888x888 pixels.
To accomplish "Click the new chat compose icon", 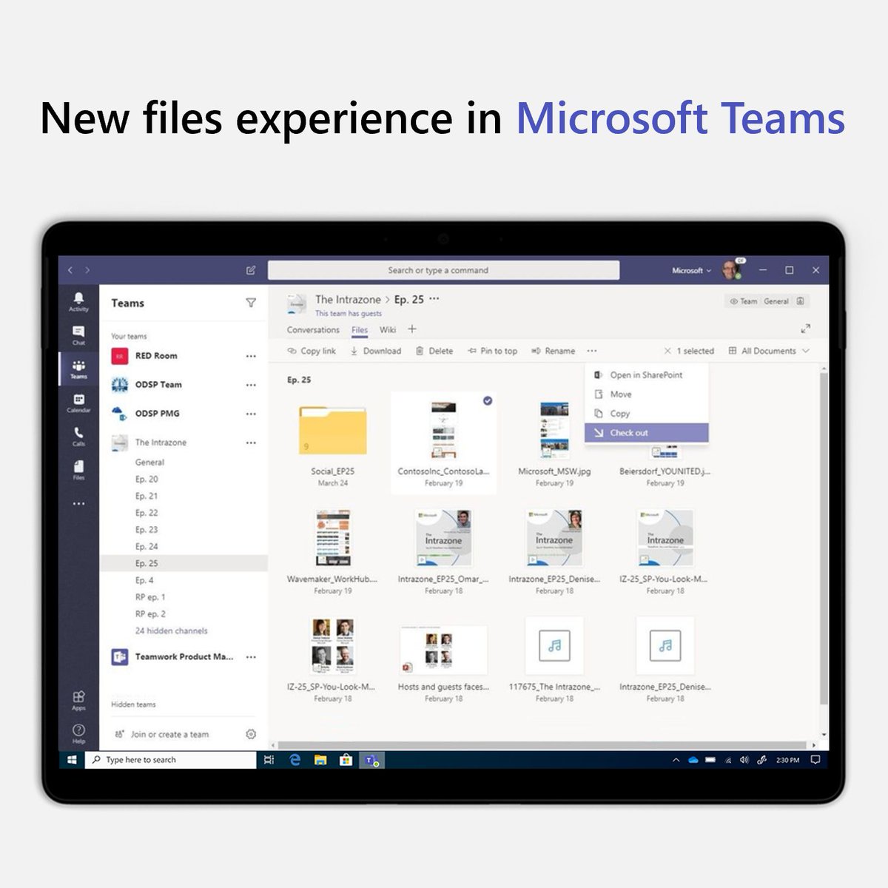I will pos(251,270).
